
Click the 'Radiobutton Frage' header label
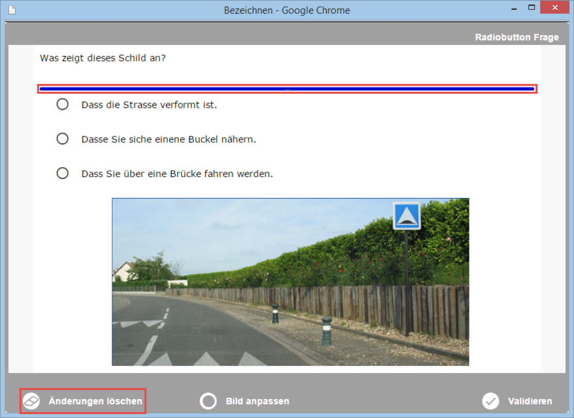pos(517,37)
